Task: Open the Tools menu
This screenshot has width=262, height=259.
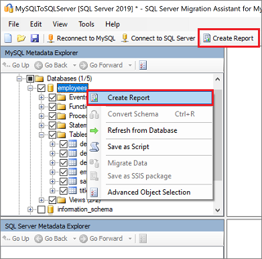Action: (86, 24)
